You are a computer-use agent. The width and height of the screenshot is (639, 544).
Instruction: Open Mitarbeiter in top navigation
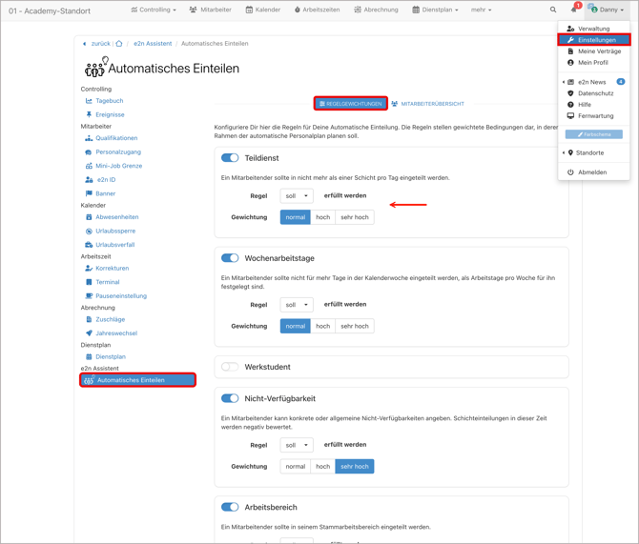click(x=210, y=10)
